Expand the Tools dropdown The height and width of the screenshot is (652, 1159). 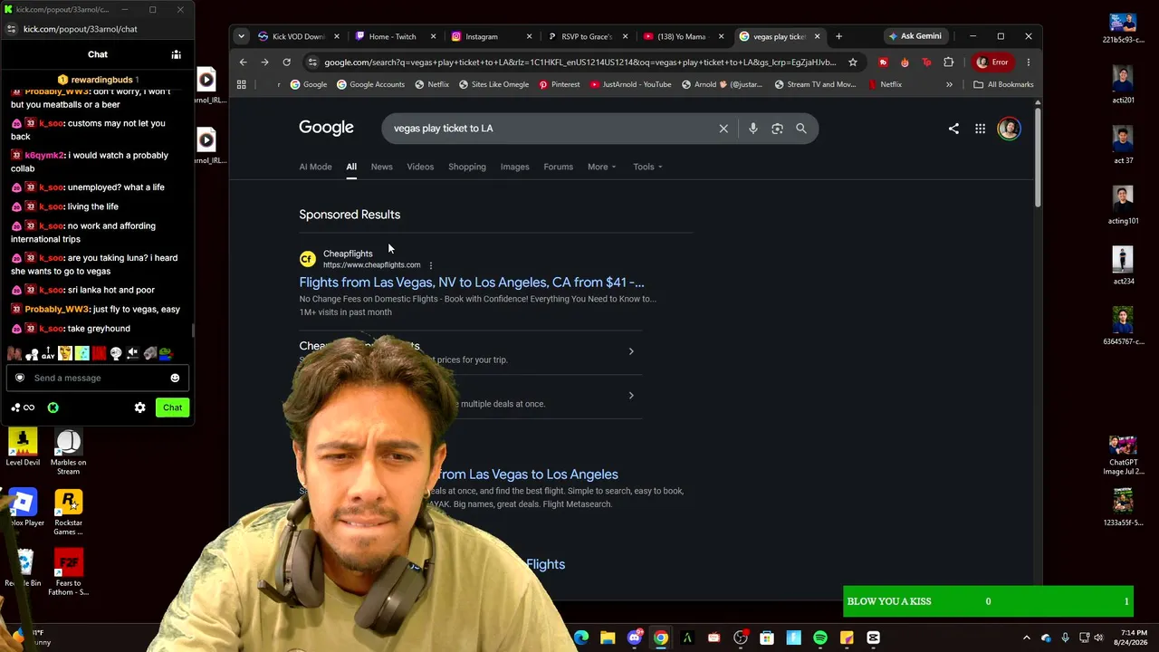tap(647, 167)
